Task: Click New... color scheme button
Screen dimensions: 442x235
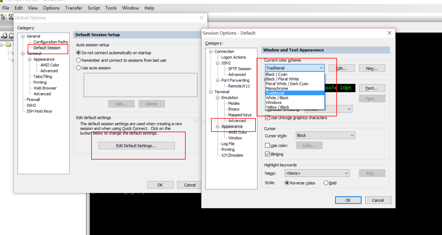Action: tap(372, 68)
